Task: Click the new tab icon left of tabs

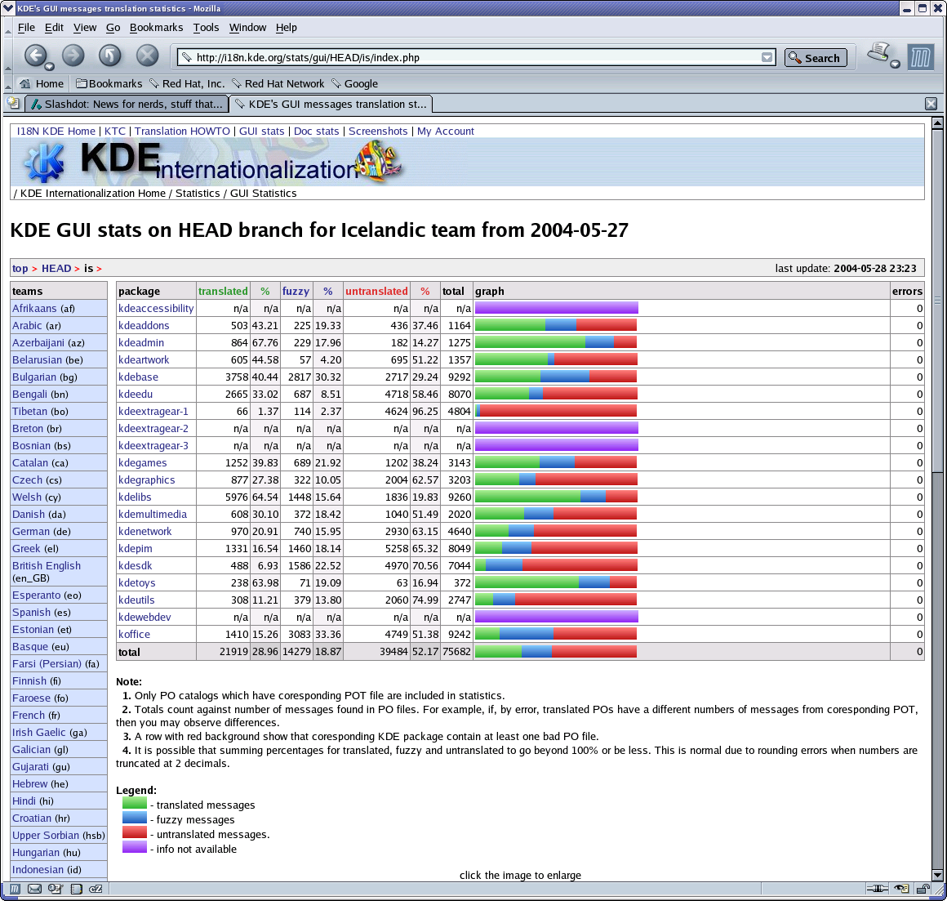Action: [13, 104]
